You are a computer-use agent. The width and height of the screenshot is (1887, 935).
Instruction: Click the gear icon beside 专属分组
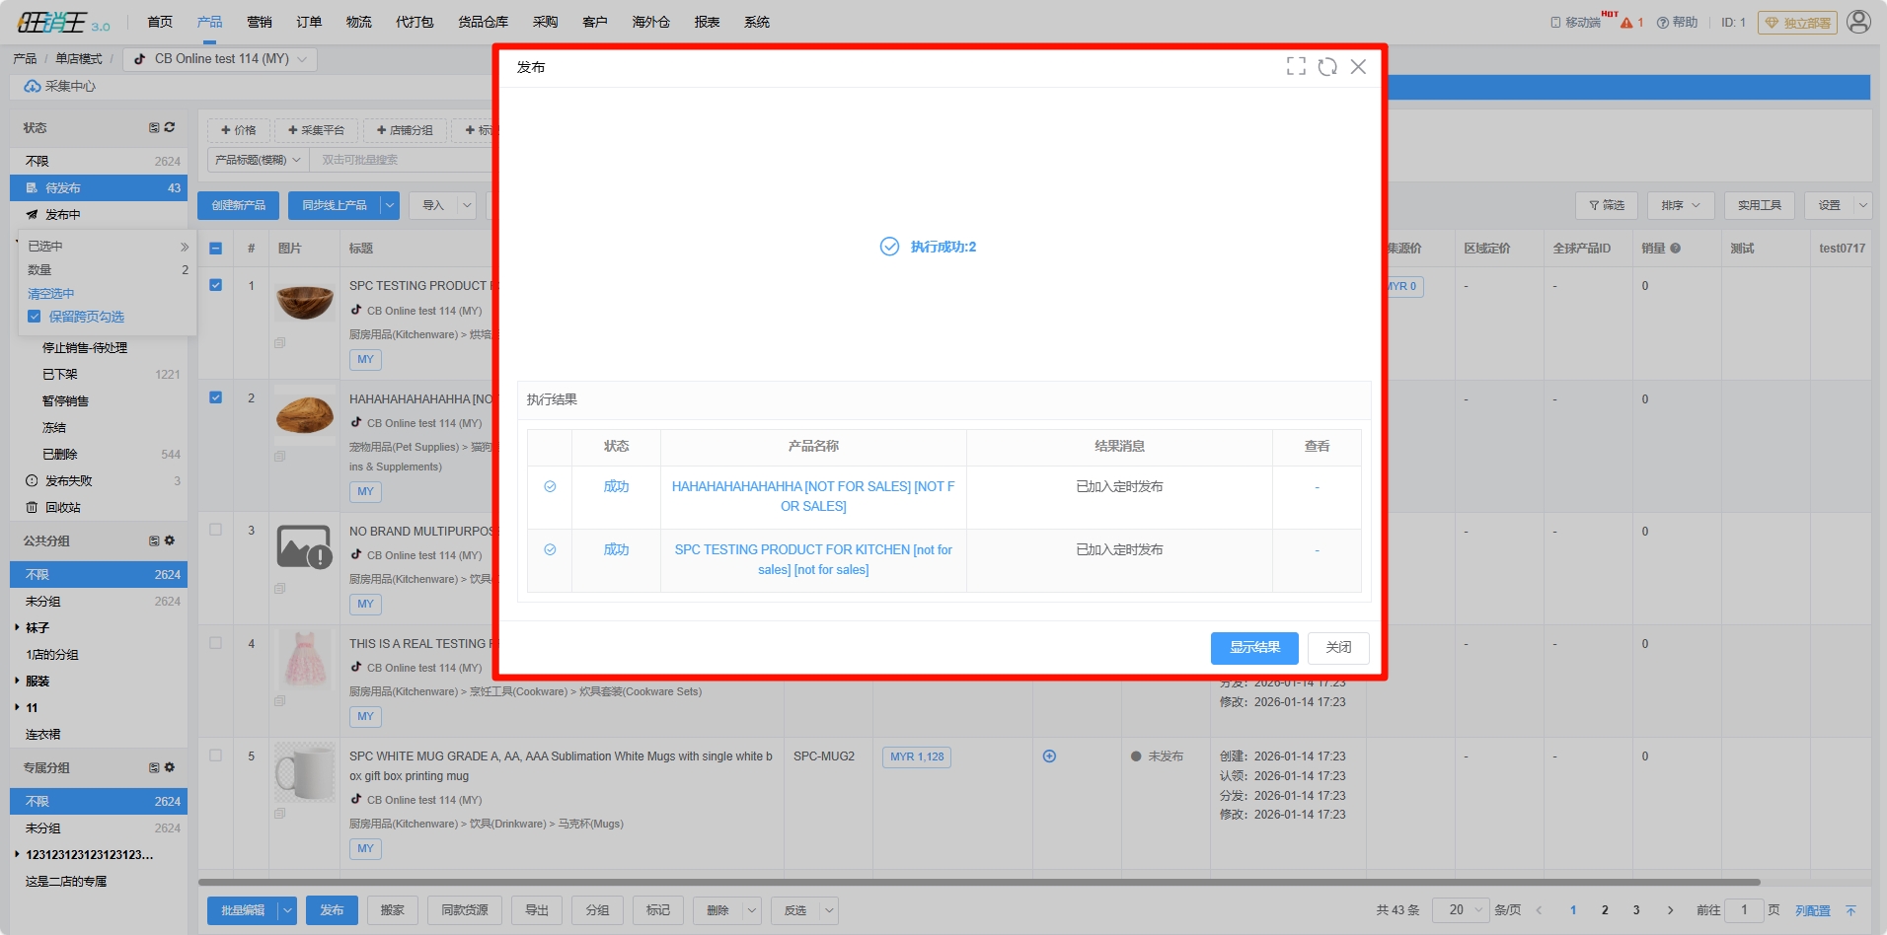coord(170,767)
